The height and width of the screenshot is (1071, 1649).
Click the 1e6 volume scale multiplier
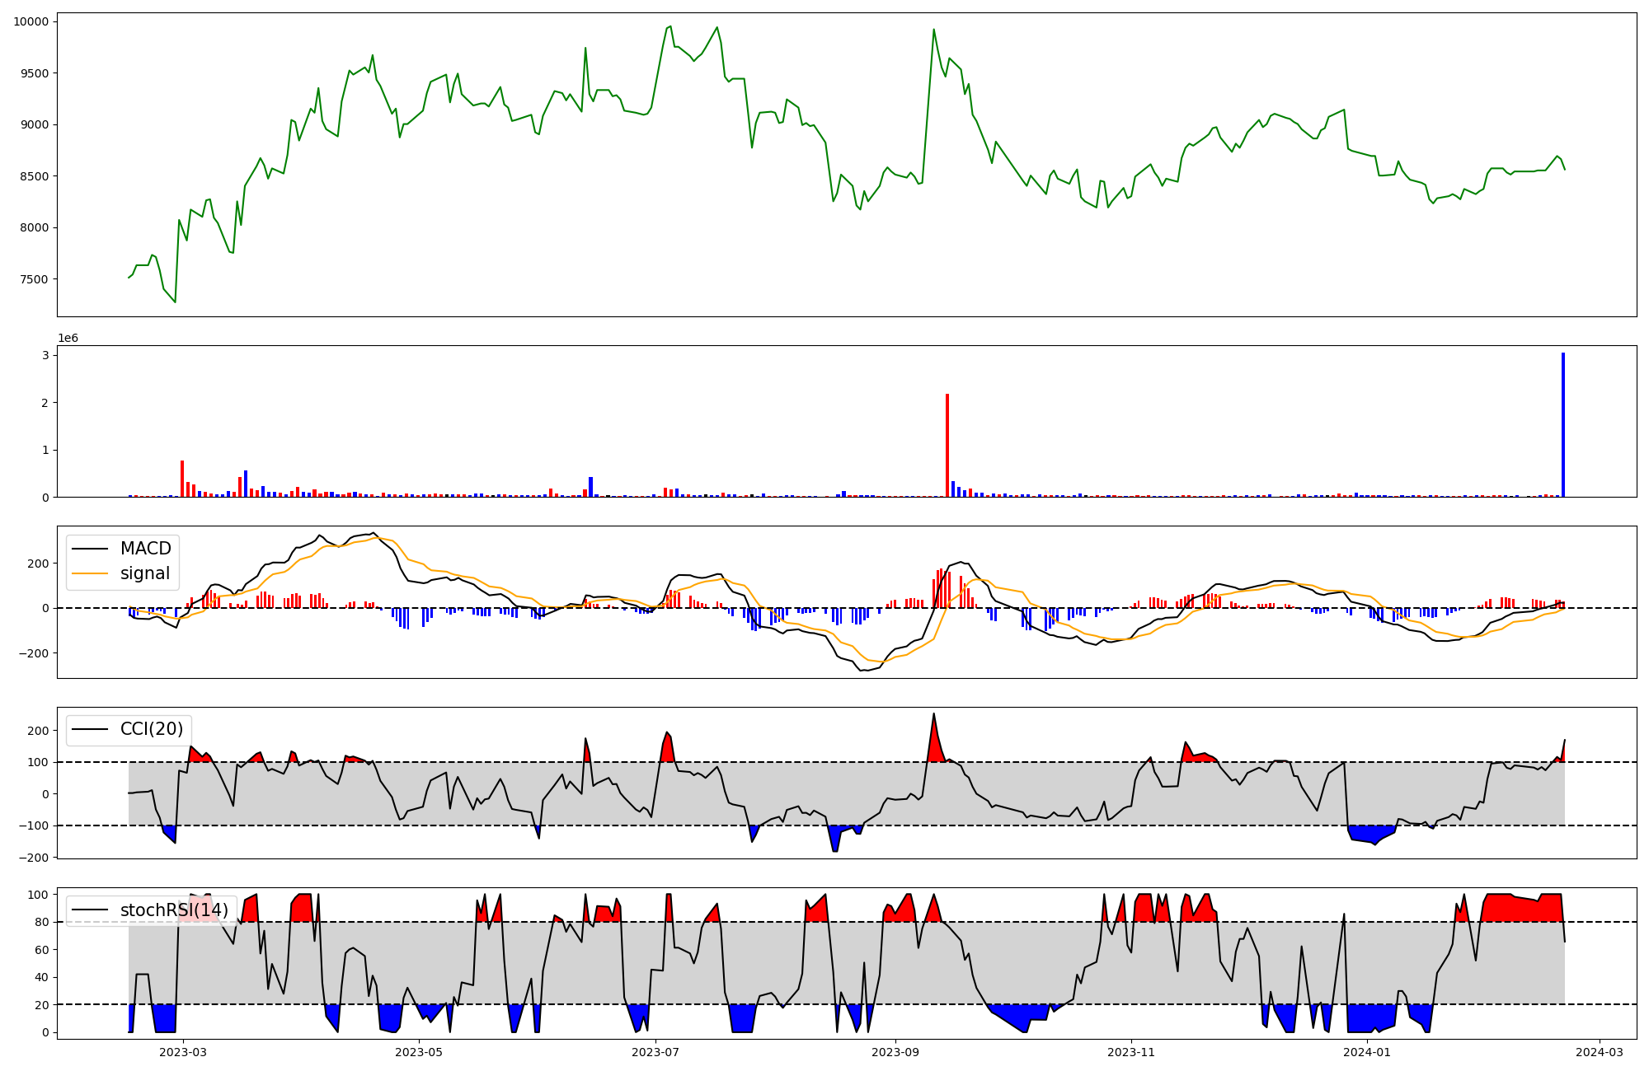[x=68, y=338]
